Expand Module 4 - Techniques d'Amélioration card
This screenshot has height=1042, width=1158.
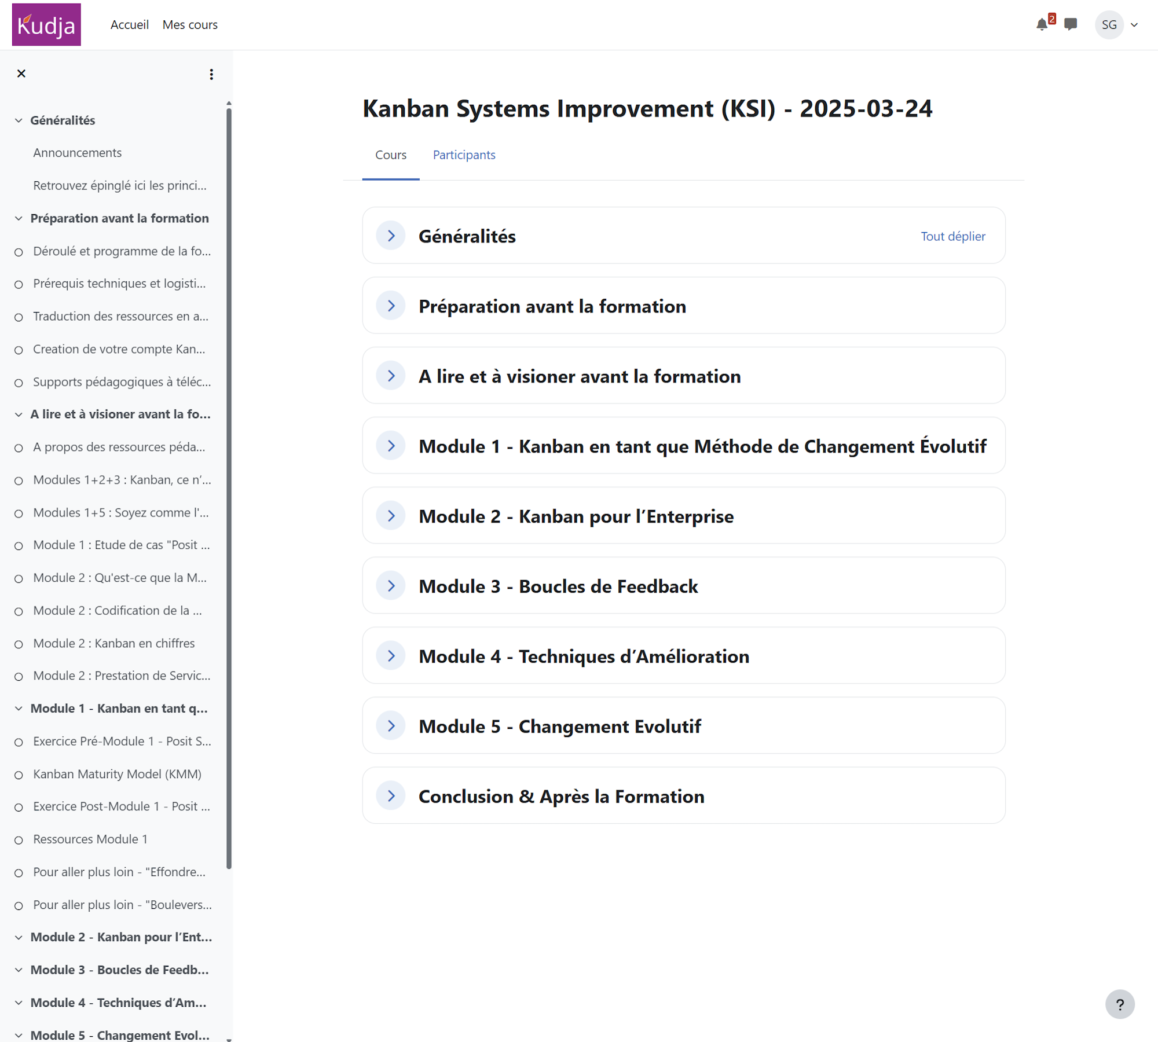coord(391,656)
